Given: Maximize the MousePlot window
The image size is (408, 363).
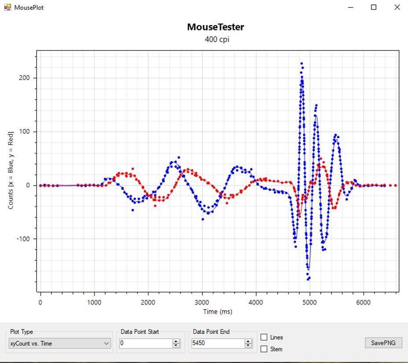Looking at the screenshot, I should pyautogui.click(x=373, y=7).
